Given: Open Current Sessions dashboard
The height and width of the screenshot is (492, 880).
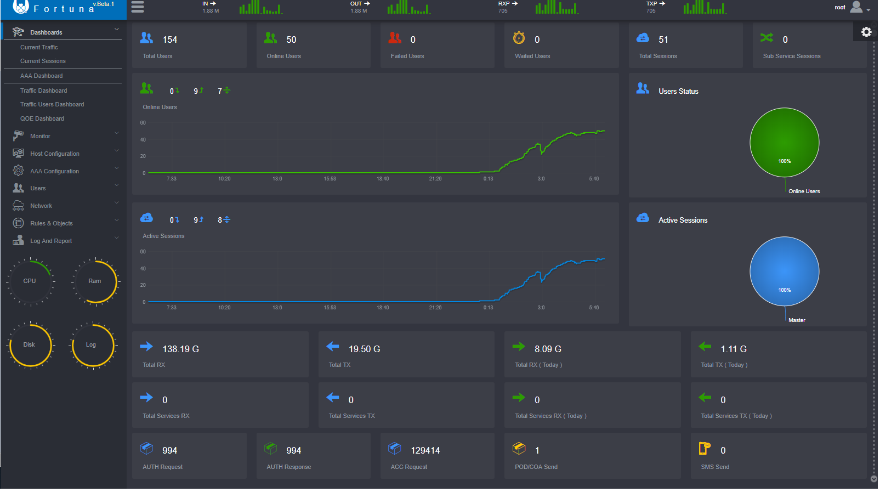Looking at the screenshot, I should [43, 61].
